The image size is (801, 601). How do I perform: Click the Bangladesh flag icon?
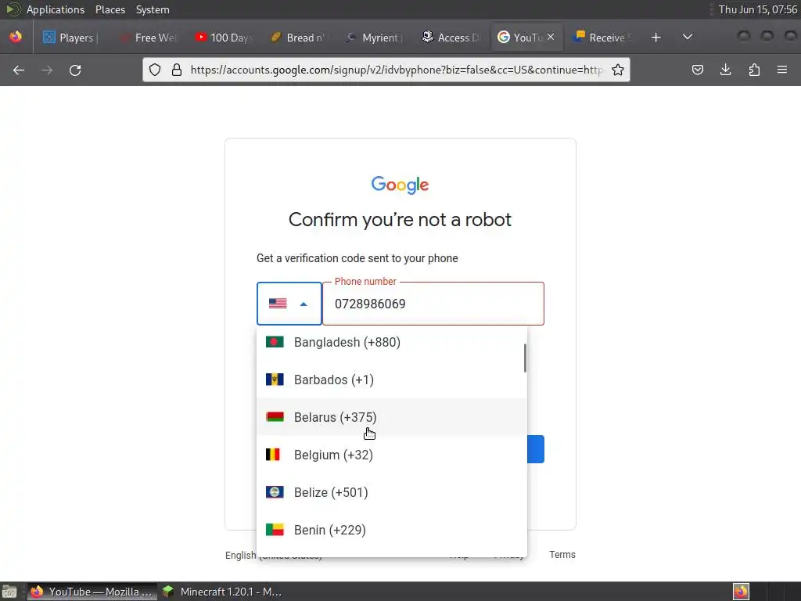tap(275, 342)
